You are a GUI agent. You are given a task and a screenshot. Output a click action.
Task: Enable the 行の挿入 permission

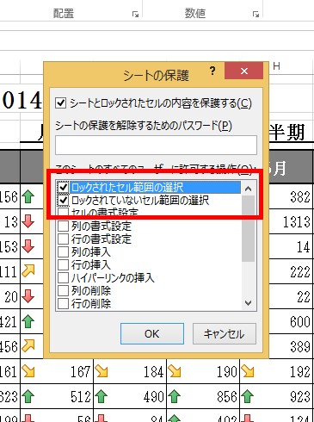coord(63,264)
